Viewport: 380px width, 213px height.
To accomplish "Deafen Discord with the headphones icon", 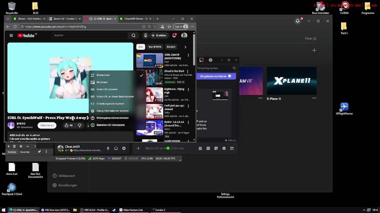I will pyautogui.click(x=116, y=148).
